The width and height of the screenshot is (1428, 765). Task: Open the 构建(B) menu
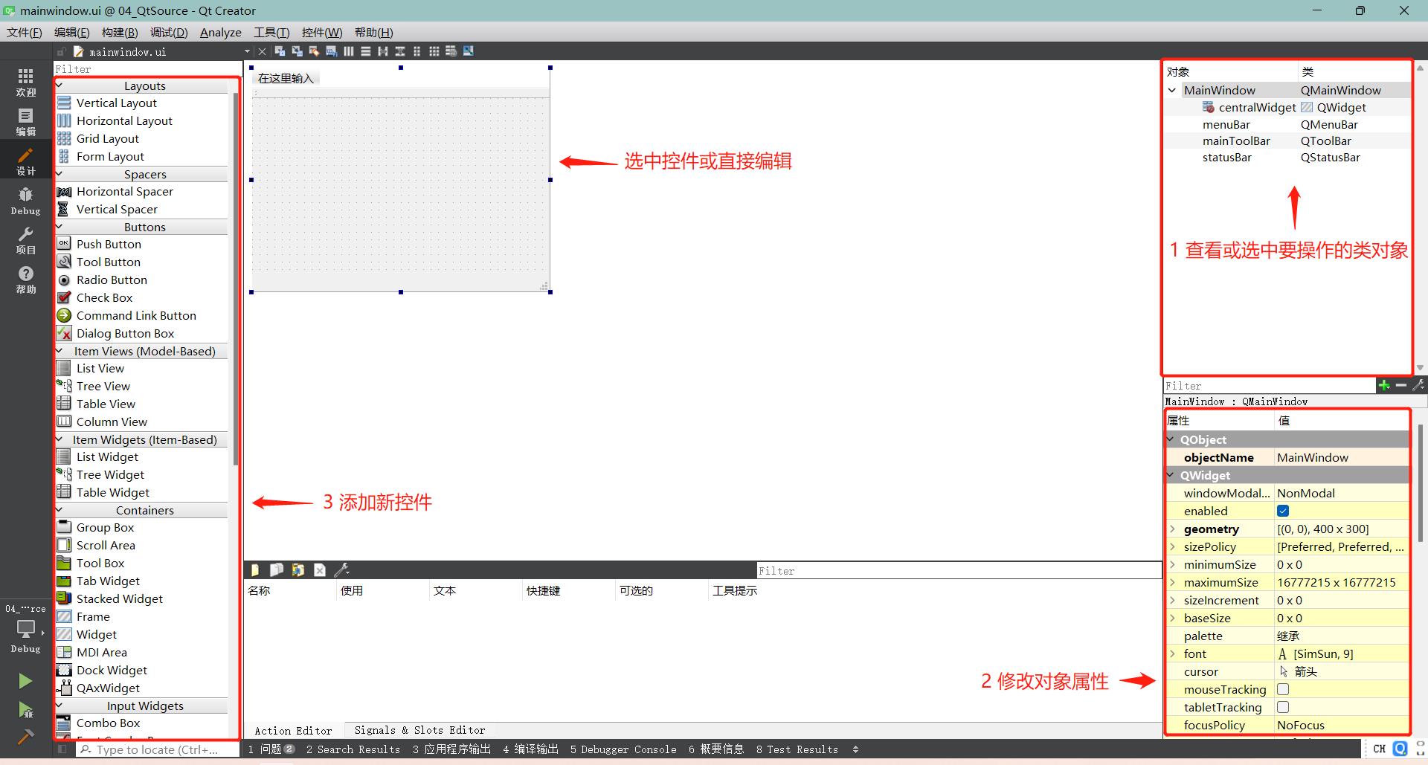pyautogui.click(x=120, y=32)
